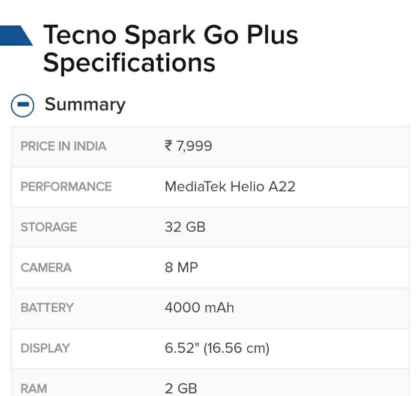The width and height of the screenshot is (420, 396).
Task: Click the blue shape beside the title
Action: point(16,35)
